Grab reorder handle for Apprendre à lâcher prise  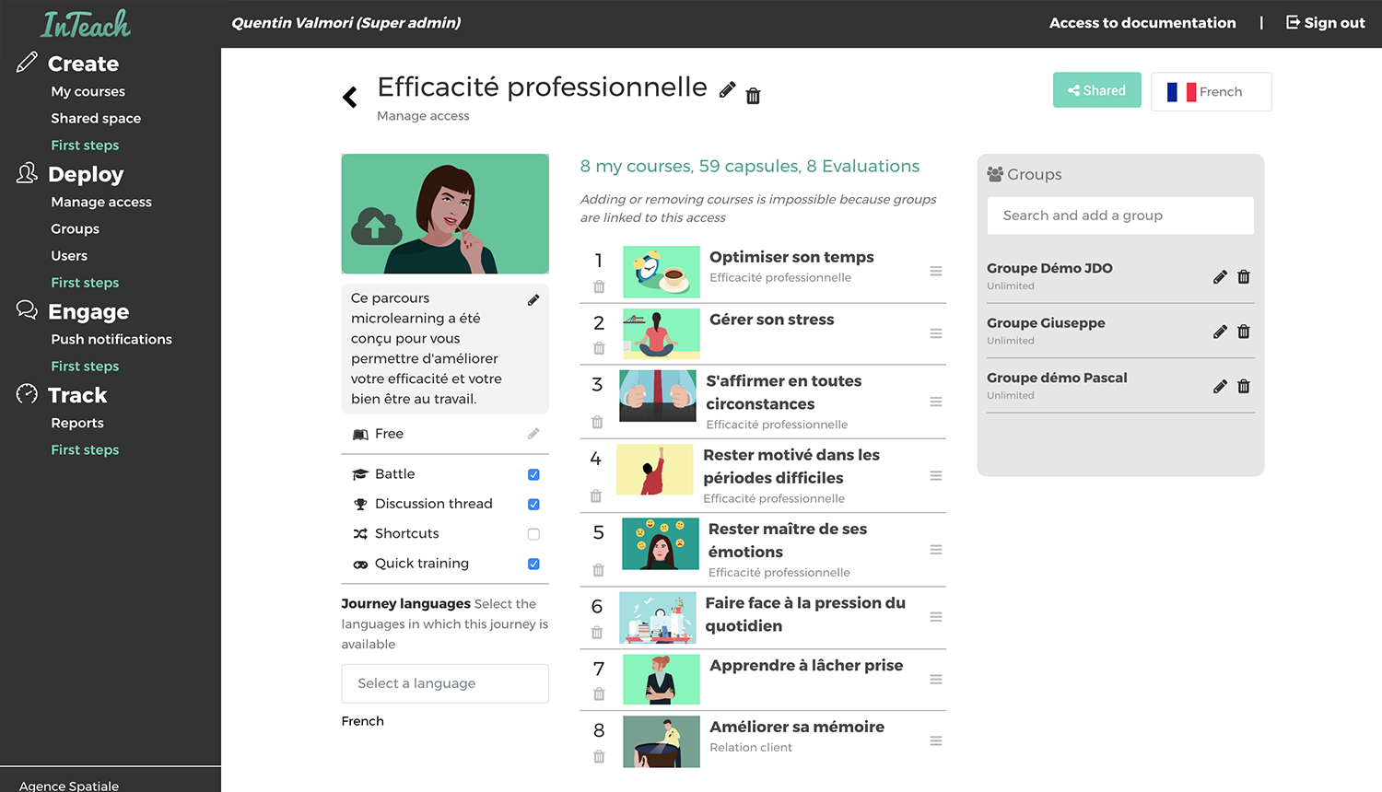(936, 680)
